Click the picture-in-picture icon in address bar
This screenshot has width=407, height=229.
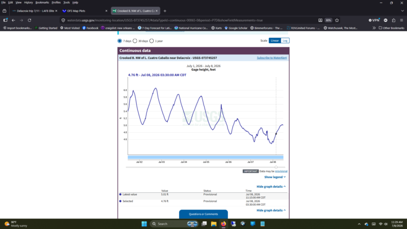pyautogui.click(x=321, y=20)
